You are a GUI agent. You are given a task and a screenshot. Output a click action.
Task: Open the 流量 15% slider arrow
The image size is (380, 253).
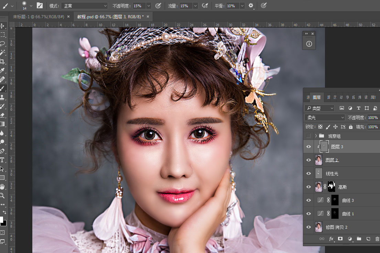[x=195, y=5]
